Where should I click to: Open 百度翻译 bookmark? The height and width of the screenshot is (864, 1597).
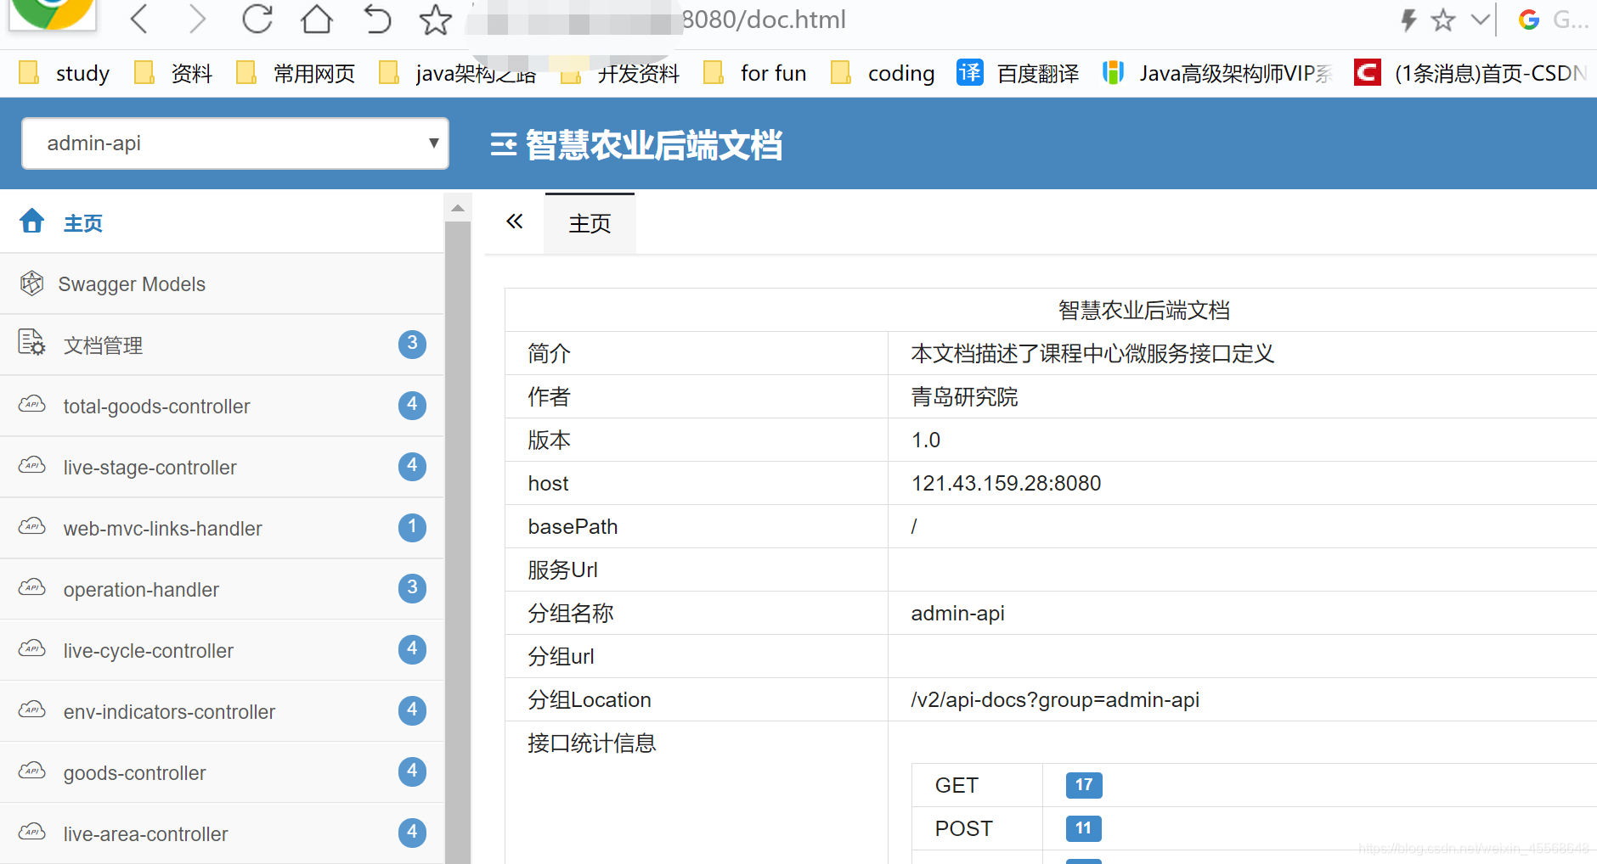1018,73
